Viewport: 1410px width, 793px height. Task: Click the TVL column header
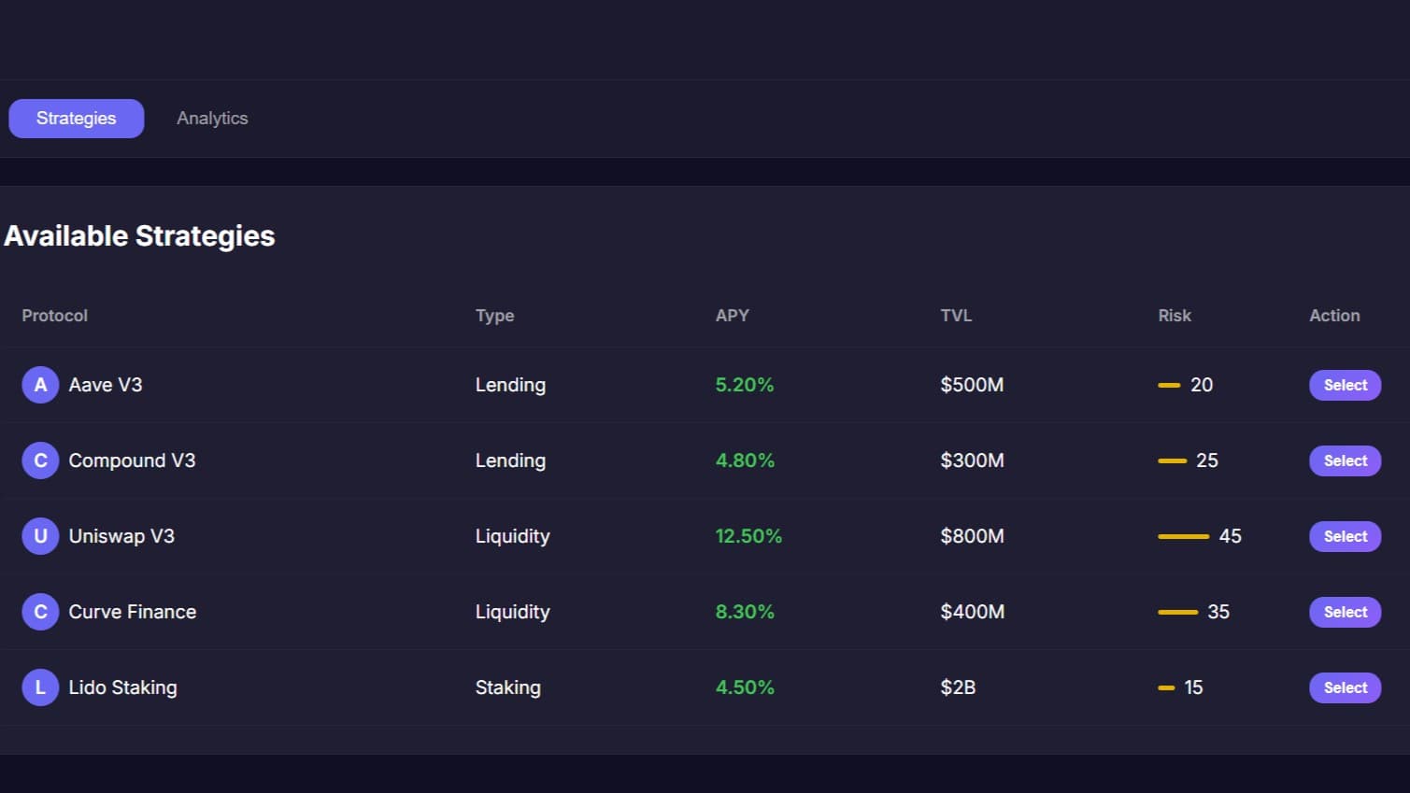956,316
